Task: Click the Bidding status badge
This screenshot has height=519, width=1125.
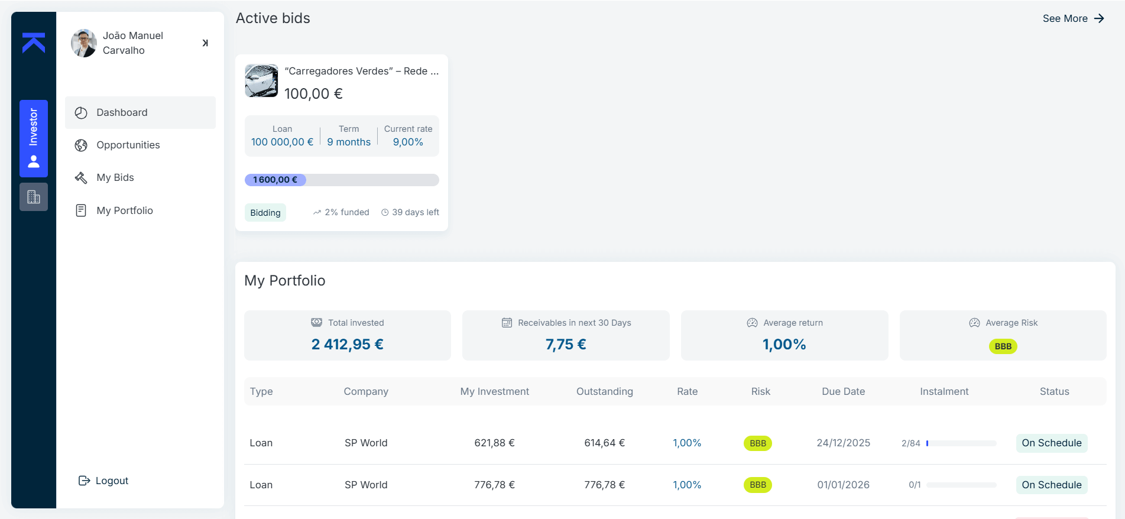Action: [x=265, y=213]
